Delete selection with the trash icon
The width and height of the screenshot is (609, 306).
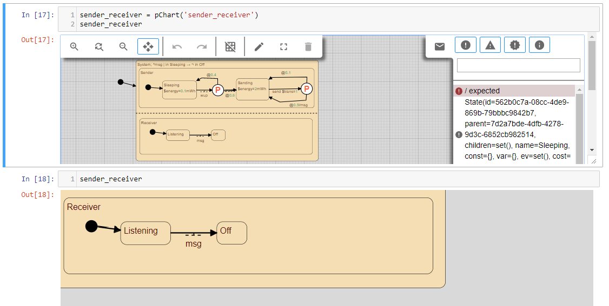click(x=308, y=47)
